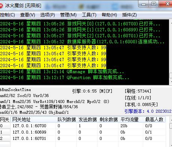Open the 帮助(H) menu
Screen dimensions: 172x147
tap(109, 15)
